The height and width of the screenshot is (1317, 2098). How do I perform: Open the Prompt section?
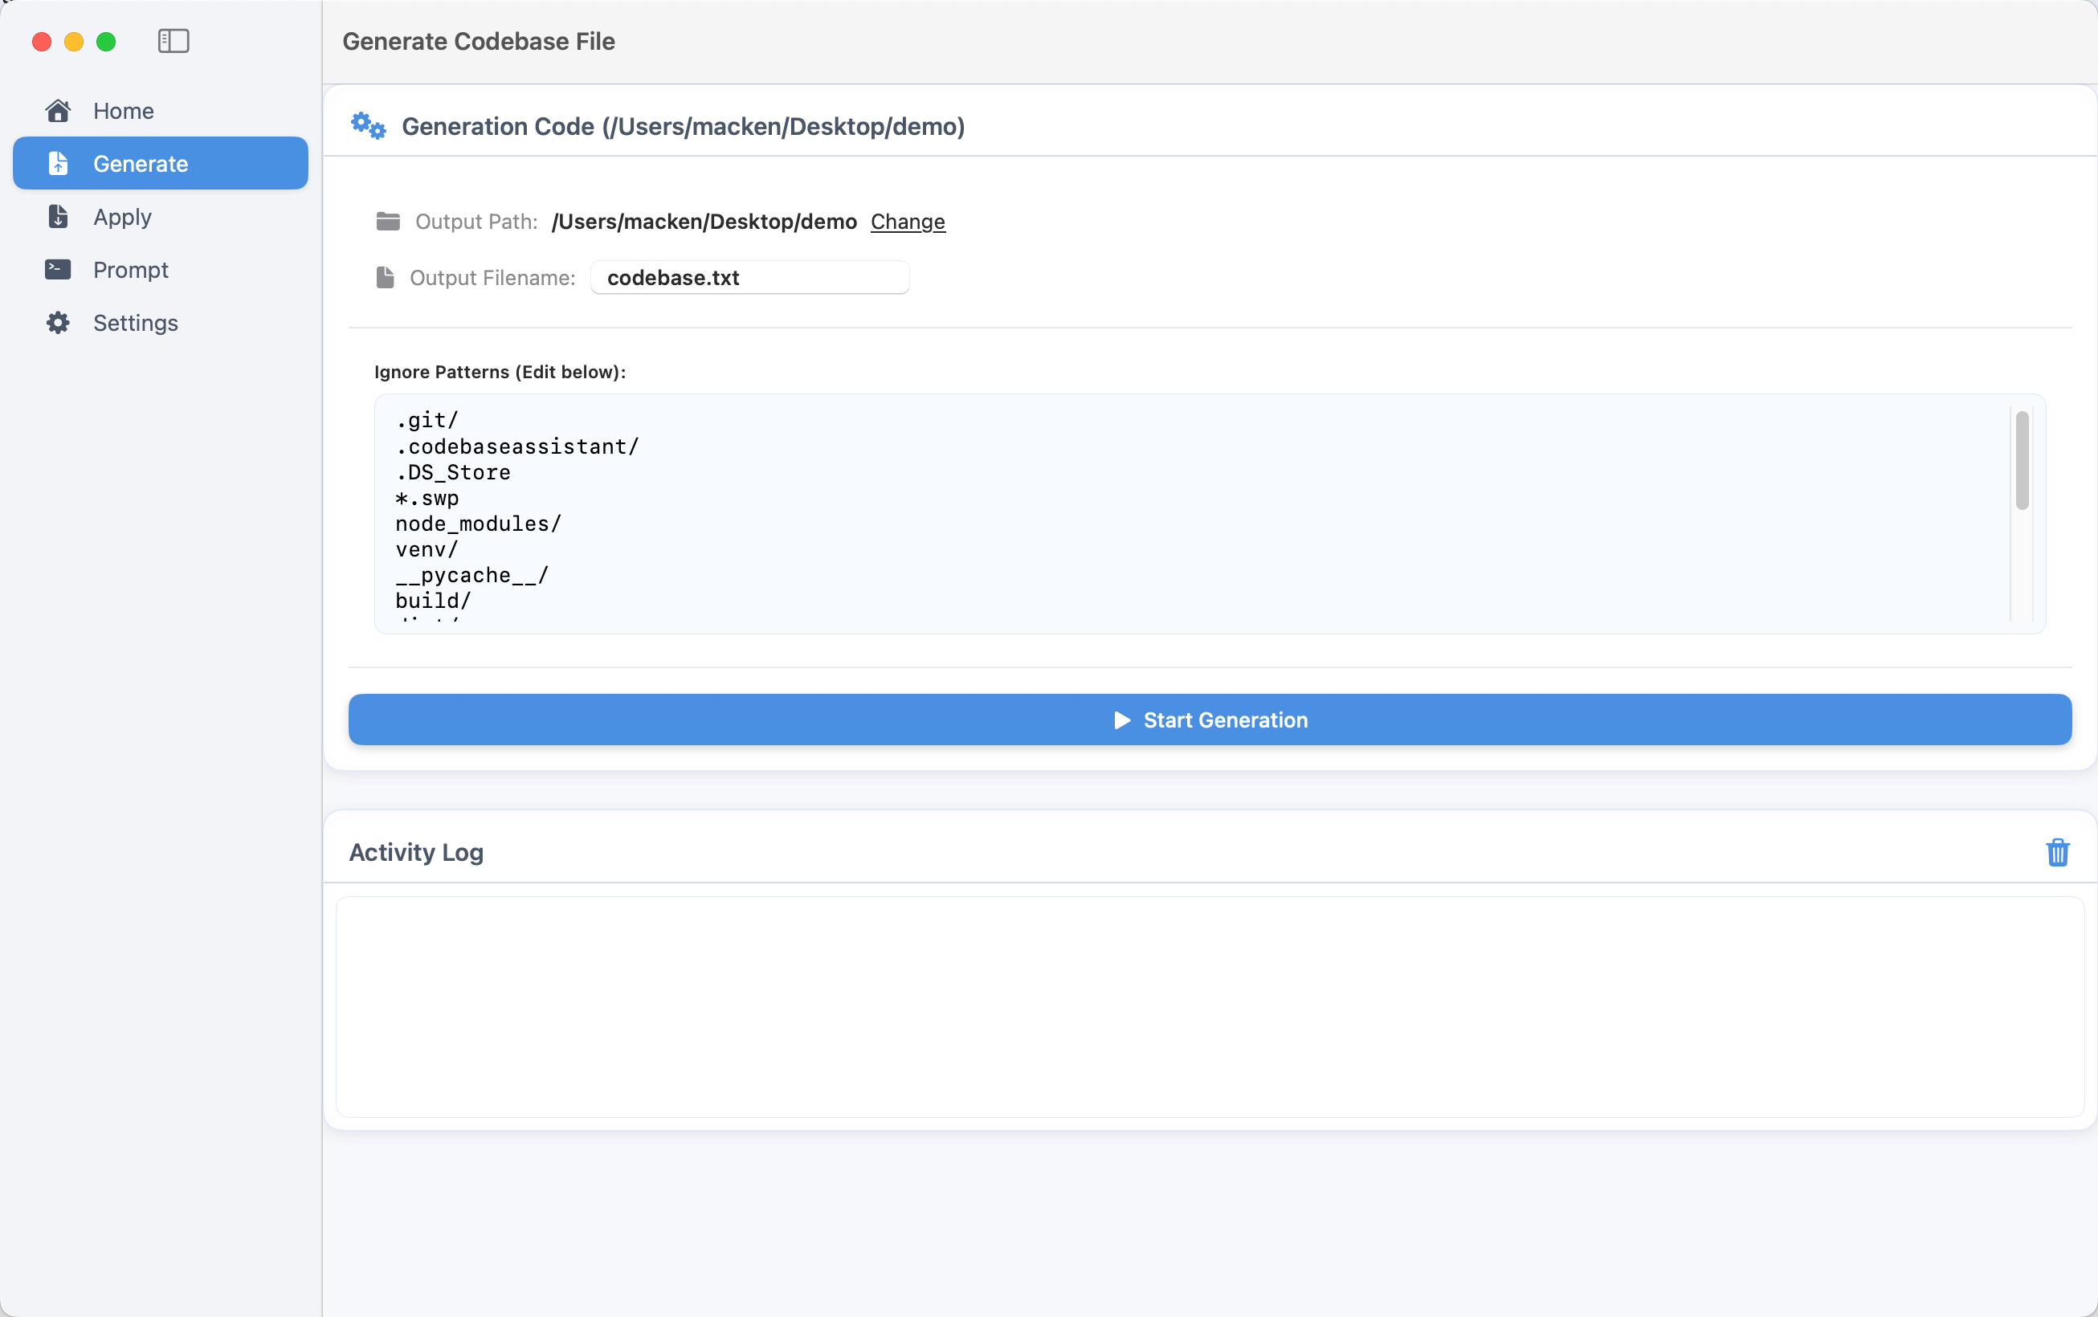point(161,269)
